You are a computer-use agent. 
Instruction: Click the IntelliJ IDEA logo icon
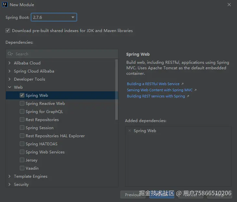pyautogui.click(x=5, y=5)
